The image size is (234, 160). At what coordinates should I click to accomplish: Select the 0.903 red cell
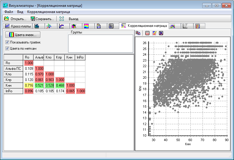(50, 80)
